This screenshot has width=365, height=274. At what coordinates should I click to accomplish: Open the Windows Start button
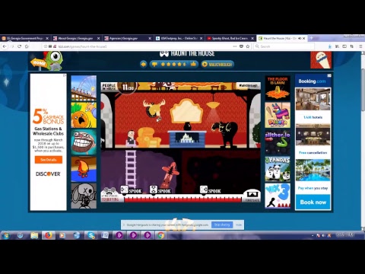(x=6, y=235)
